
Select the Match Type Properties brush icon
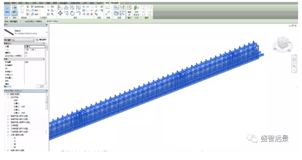28,14
